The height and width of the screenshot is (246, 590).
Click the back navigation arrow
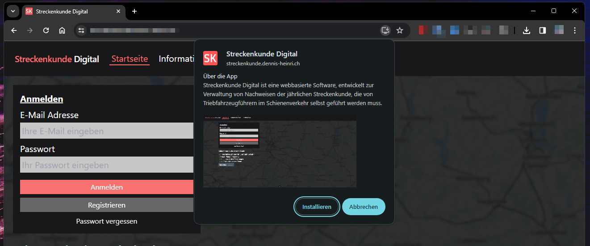14,30
